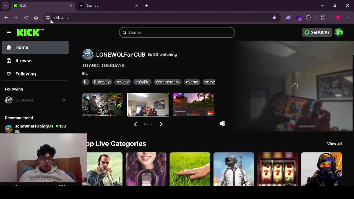This screenshot has height=199, width=354.
Task: Click the dailylife tag
Action: point(142,82)
